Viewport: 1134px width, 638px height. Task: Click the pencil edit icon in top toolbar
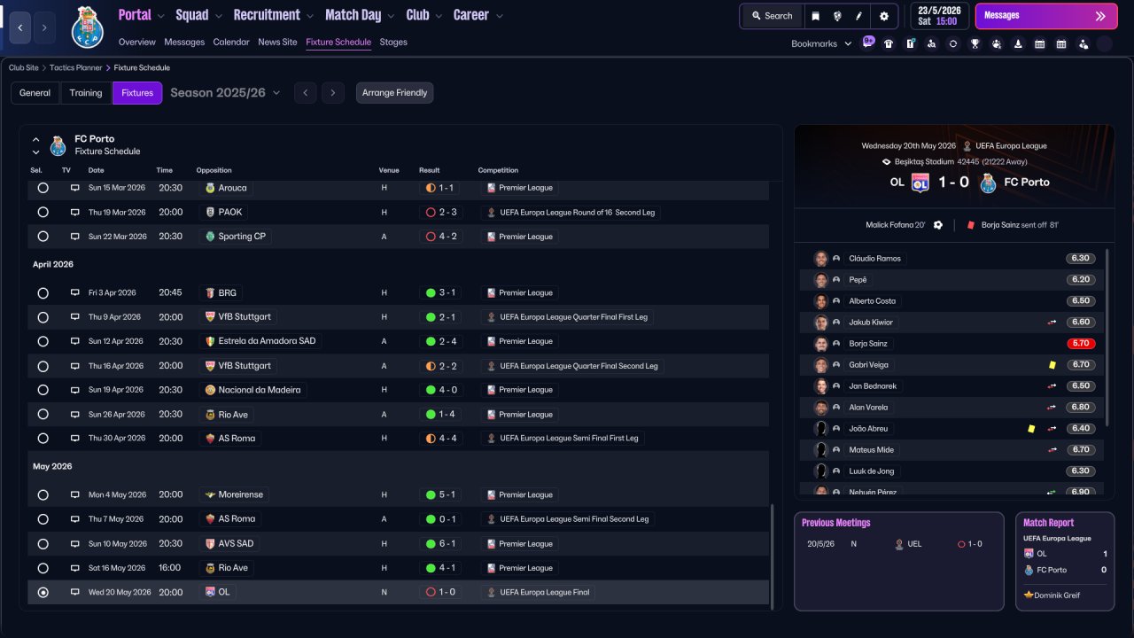tap(858, 16)
